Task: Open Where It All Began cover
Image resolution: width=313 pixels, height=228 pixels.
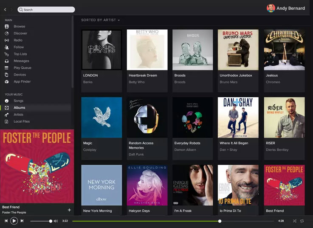Action: coord(238,117)
